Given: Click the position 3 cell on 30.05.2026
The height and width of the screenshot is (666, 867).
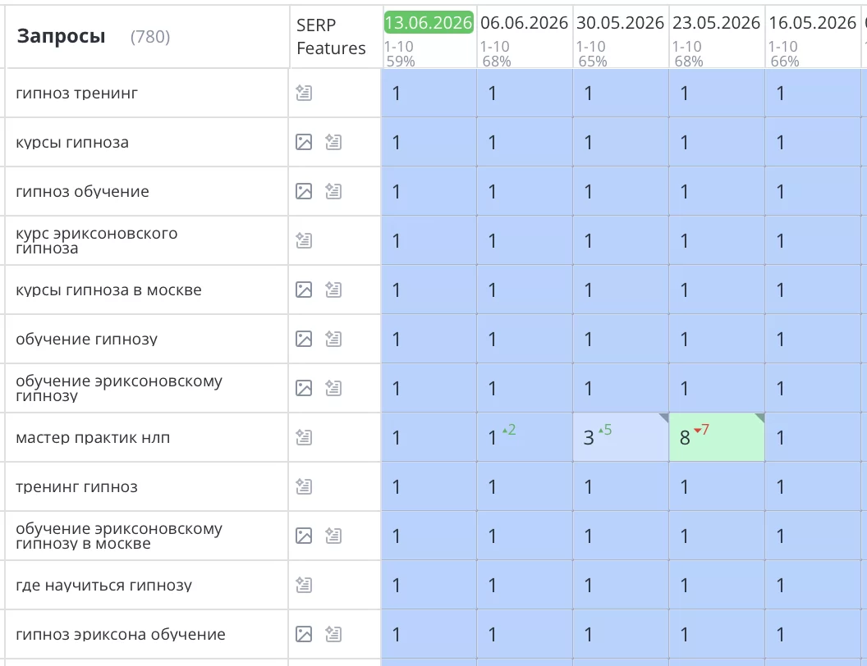Looking at the screenshot, I should point(621,437).
